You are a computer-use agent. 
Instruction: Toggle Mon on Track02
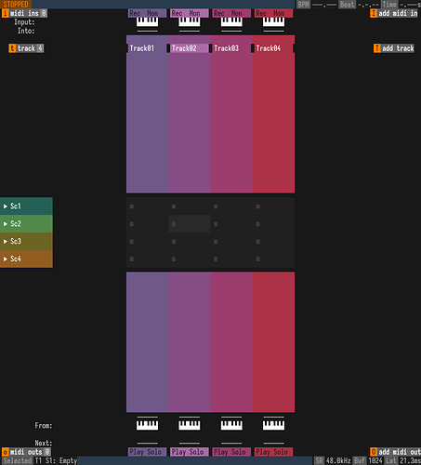point(194,13)
